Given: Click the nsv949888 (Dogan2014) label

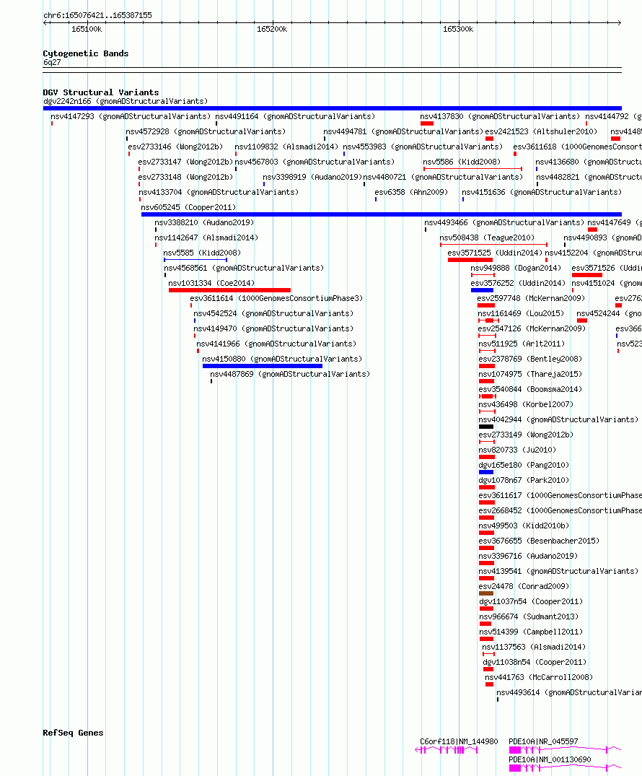Looking at the screenshot, I should point(516,268).
